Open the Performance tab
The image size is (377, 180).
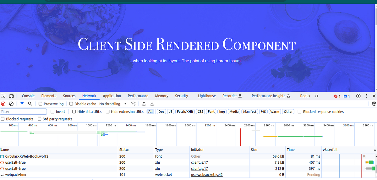[x=138, y=96]
